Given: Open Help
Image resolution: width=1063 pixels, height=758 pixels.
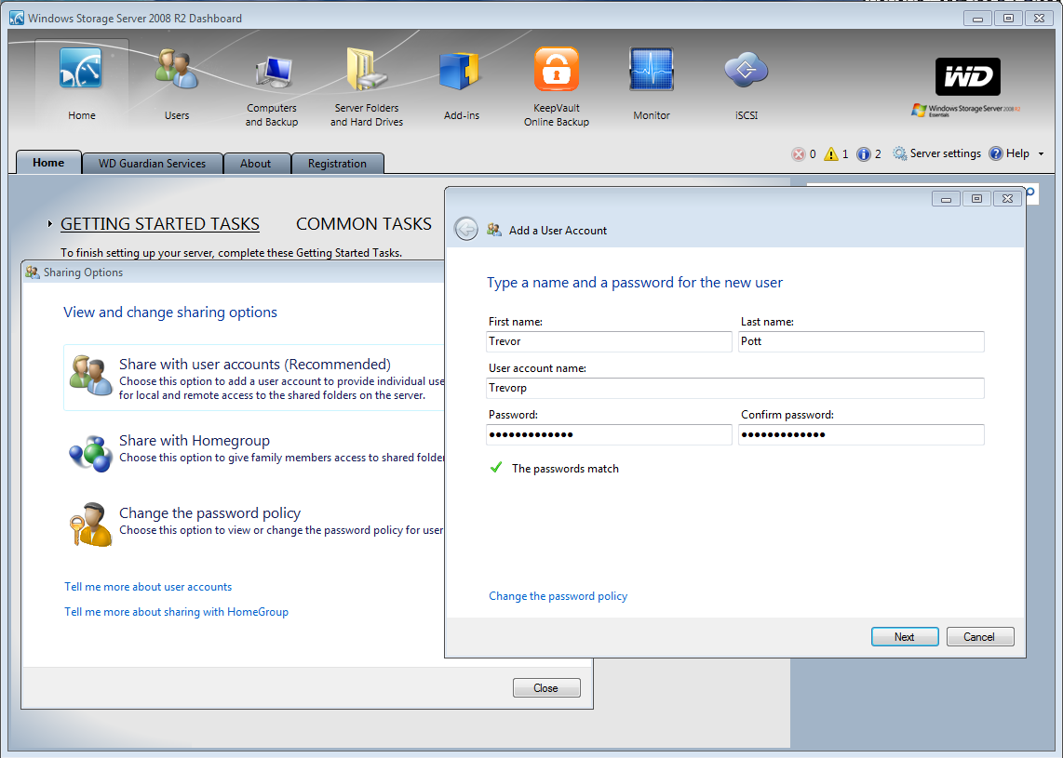Looking at the screenshot, I should (x=1009, y=153).
